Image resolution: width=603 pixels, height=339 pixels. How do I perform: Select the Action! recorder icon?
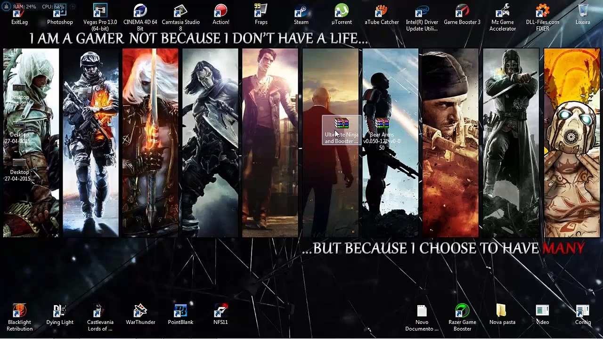pos(221,15)
